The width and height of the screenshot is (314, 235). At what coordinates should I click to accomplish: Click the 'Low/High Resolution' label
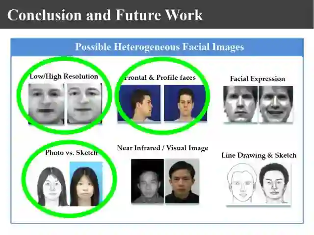[64, 76]
